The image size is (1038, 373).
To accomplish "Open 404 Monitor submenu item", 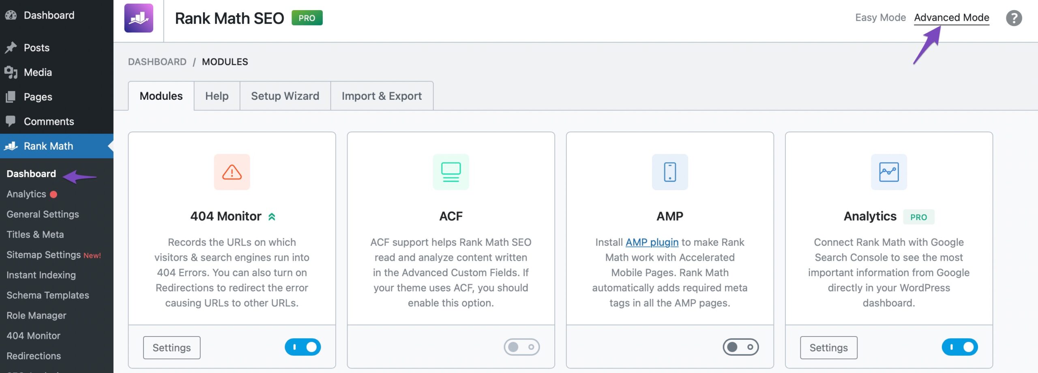I will tap(33, 336).
